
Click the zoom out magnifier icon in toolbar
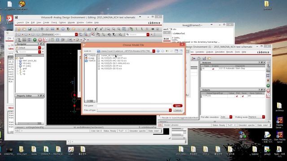(113, 29)
